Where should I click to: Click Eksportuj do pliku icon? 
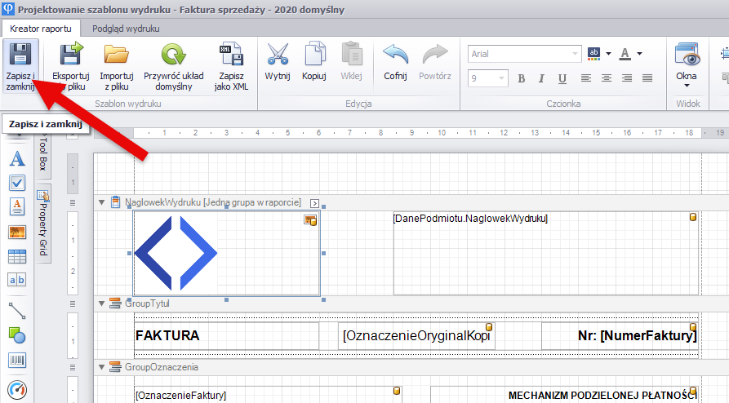(x=70, y=55)
